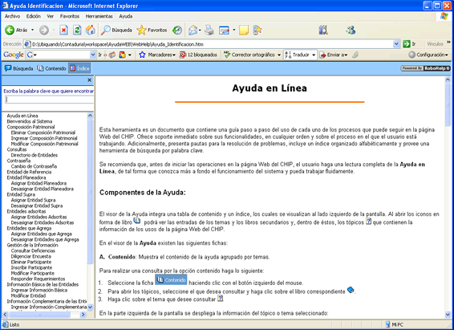Viewport: 454px width, 330px height.
Task: Click the Google toolbar logo
Action: point(14,55)
